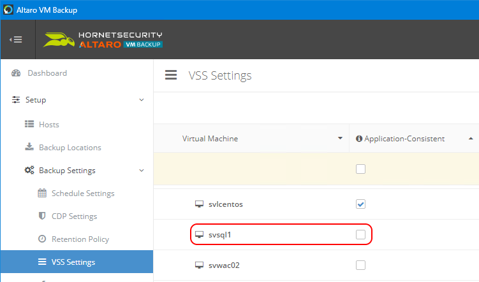479x282 pixels.
Task: Click the monitor icon for svwac02
Action: click(199, 265)
